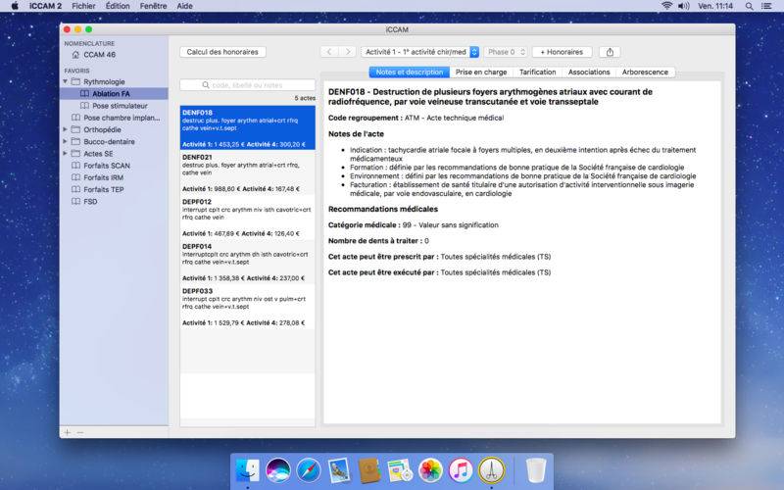Viewport: 784px width, 490px height.
Task: Go forward with the right chevron button
Action: click(x=347, y=52)
